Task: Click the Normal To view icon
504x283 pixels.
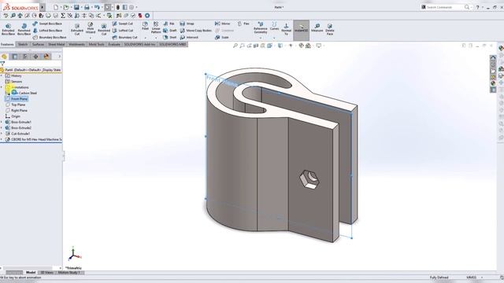Action: pos(286,28)
